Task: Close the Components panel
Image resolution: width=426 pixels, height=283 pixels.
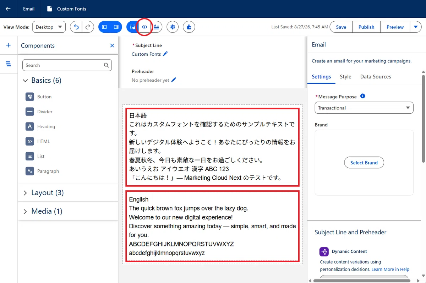Action: pos(112,45)
